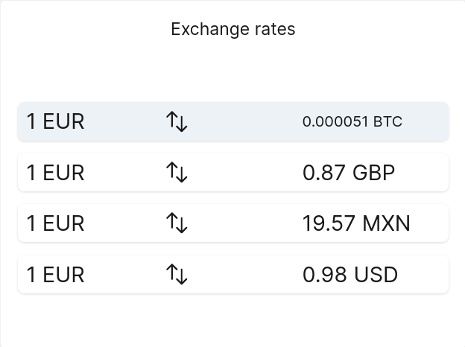Screen dimensions: 465x347
Task: Click the swap arrows in the GBP row
Action: (177, 172)
